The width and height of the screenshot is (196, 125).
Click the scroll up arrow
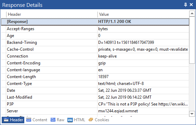tap(192, 13)
